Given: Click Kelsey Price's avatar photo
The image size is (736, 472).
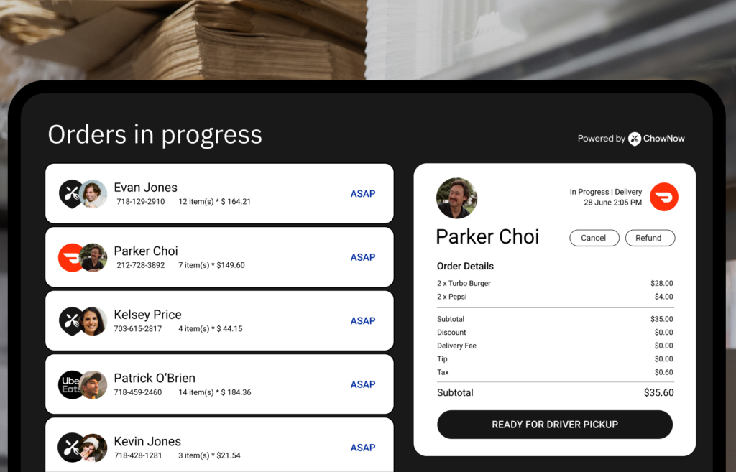Looking at the screenshot, I should [x=93, y=321].
